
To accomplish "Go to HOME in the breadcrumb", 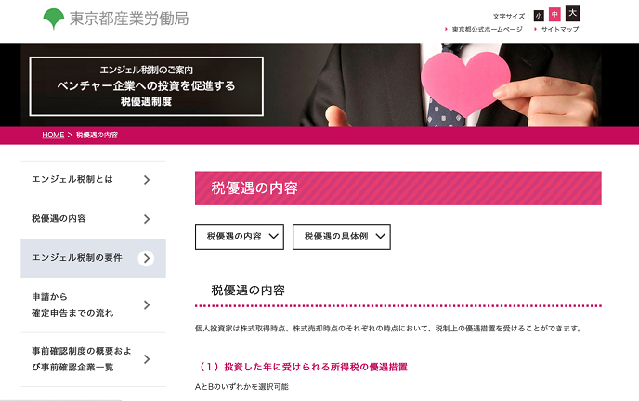I will [x=53, y=135].
